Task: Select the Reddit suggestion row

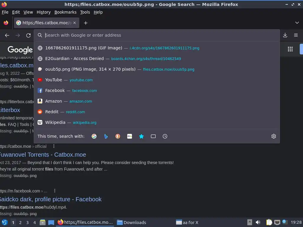Action: (157, 111)
